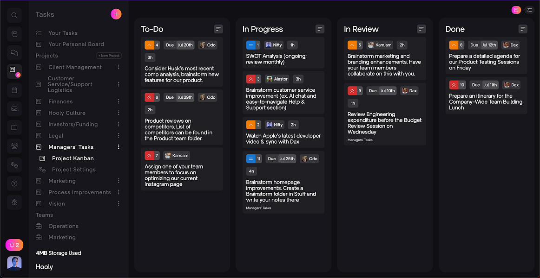Viewport: 540px width, 278px height.
Task: Switch to kanban board view toggle
Action: tap(516, 10)
